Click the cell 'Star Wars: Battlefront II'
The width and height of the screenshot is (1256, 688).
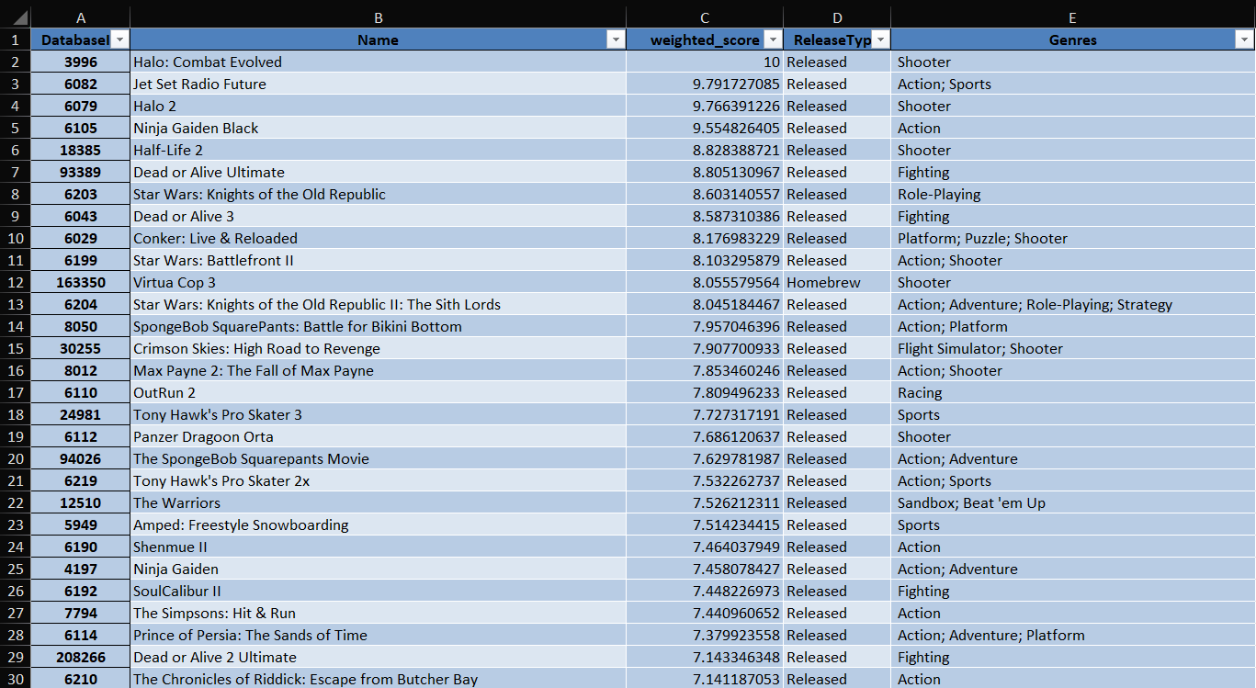pyautogui.click(x=379, y=260)
